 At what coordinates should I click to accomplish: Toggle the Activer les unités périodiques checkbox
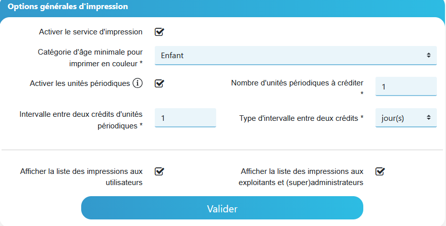(159, 83)
